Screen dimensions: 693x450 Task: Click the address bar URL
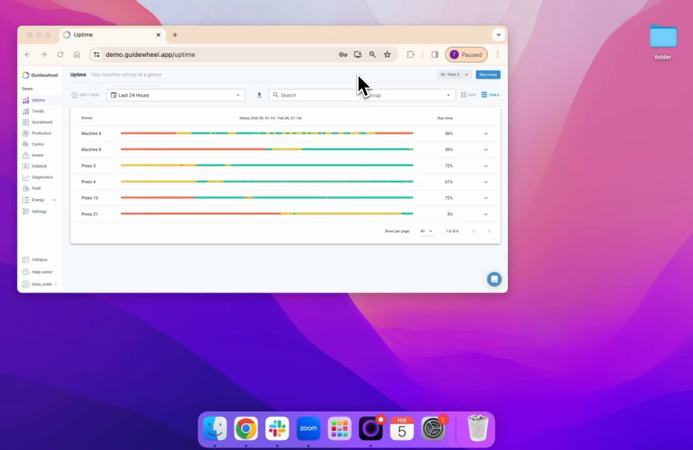coord(150,54)
